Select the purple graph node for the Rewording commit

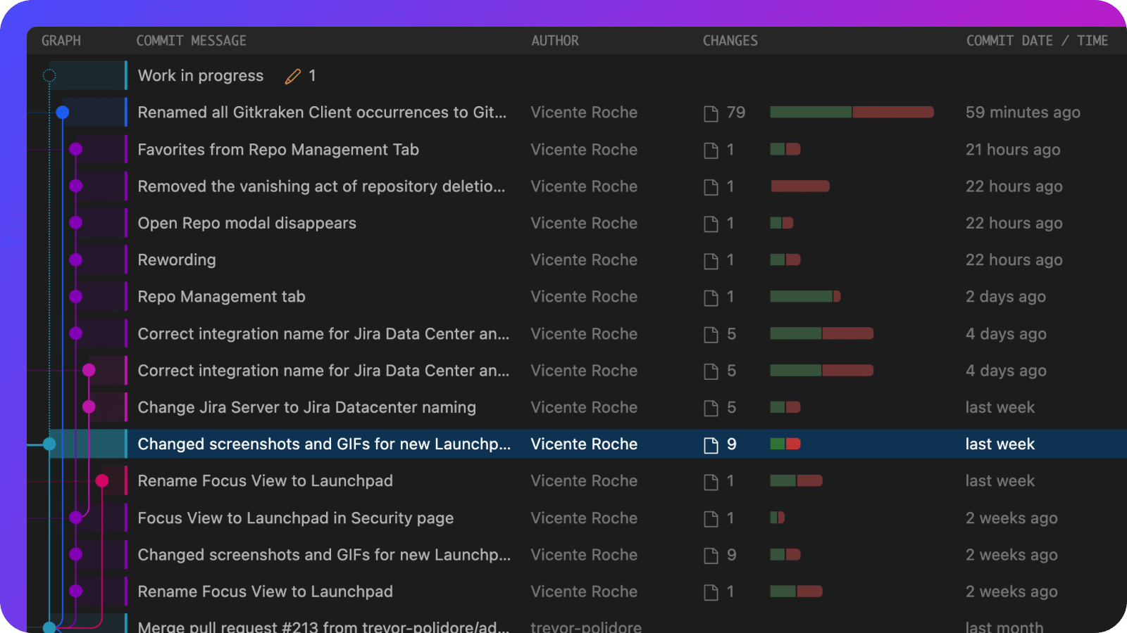coord(76,260)
